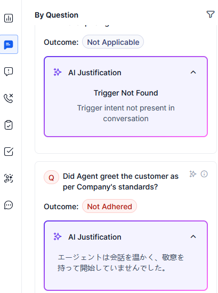Click the By Question heading

pos(56,15)
